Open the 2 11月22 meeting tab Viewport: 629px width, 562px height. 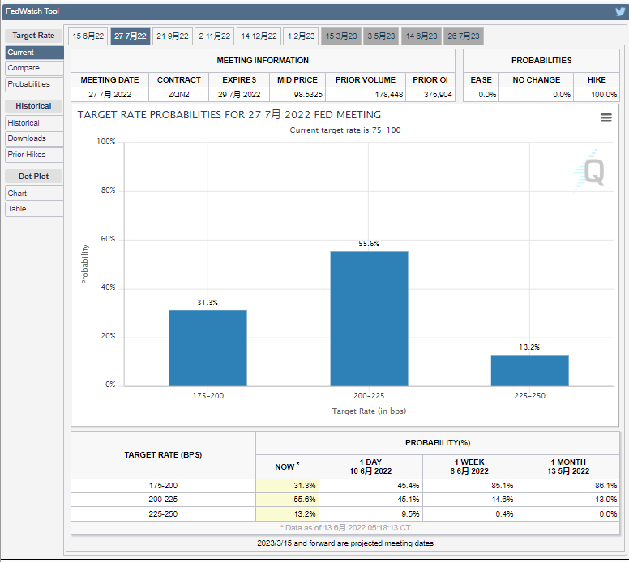pos(215,36)
